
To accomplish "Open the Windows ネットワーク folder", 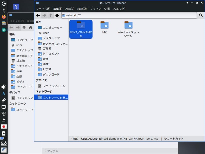I will (x=128, y=29).
